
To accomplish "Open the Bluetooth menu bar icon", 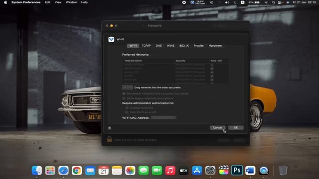I will (235, 2).
